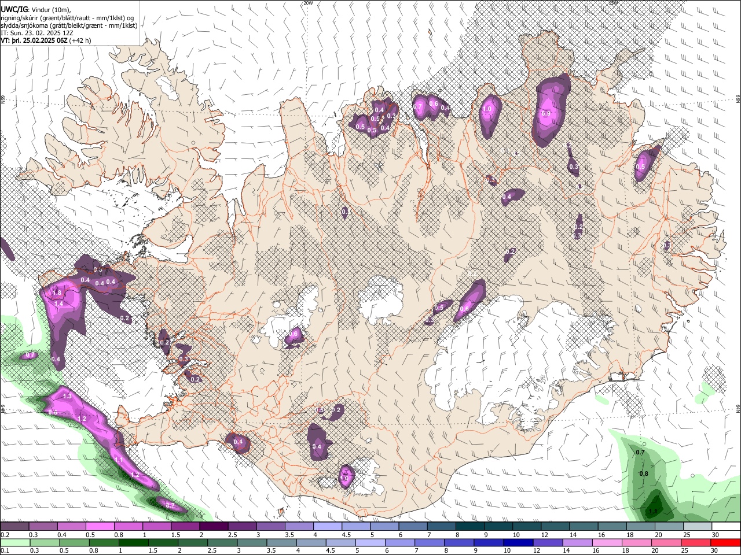Click the rigning/skúrir legend description line
This screenshot has height=555, width=741.
[67, 18]
